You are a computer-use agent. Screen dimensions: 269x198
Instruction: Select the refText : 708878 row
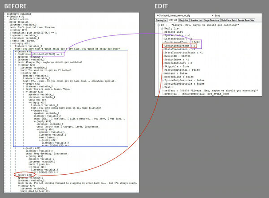(211, 90)
